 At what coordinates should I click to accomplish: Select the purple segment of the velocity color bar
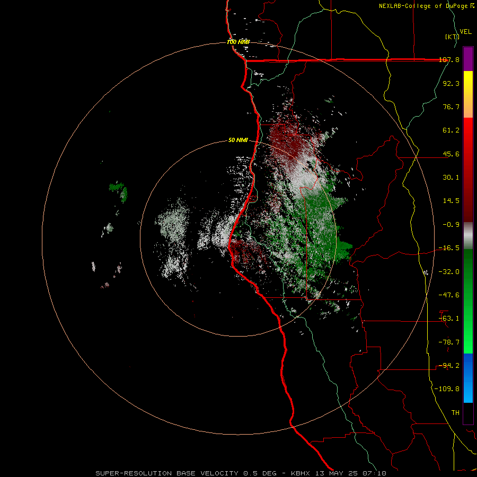(x=468, y=59)
